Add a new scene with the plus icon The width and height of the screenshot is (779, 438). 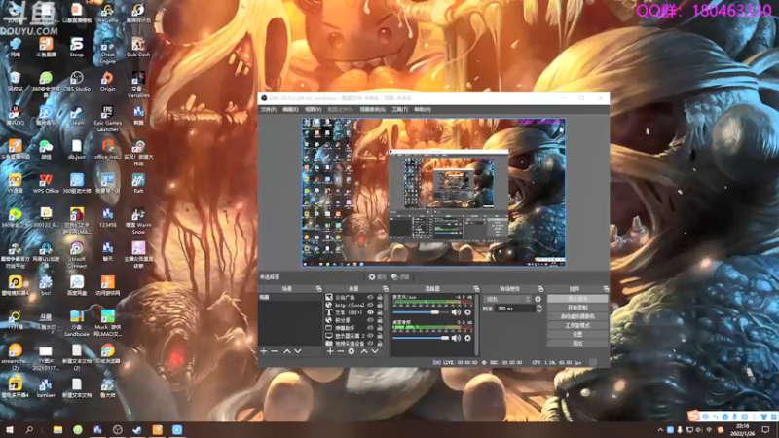click(x=264, y=351)
